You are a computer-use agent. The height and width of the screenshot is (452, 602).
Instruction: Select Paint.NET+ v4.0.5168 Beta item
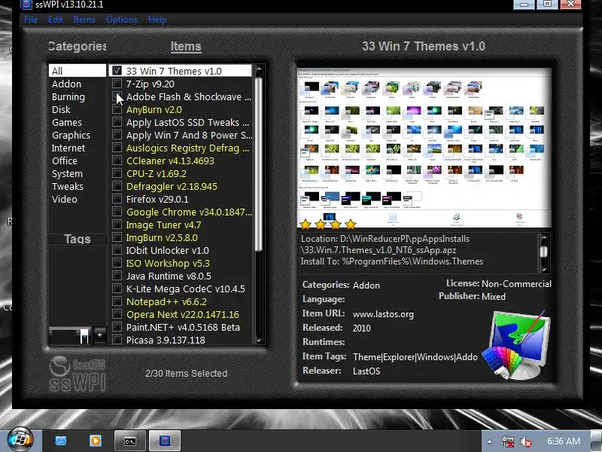[x=183, y=328]
